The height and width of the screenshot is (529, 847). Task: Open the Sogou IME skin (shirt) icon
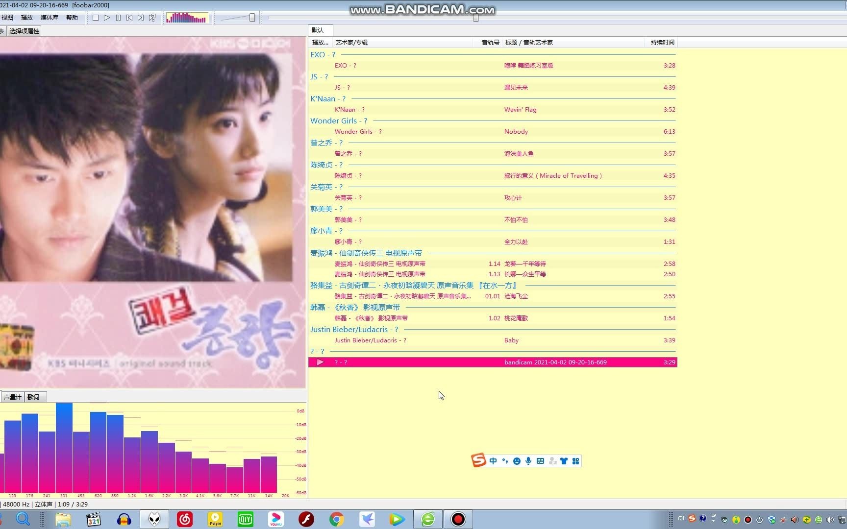click(x=564, y=461)
